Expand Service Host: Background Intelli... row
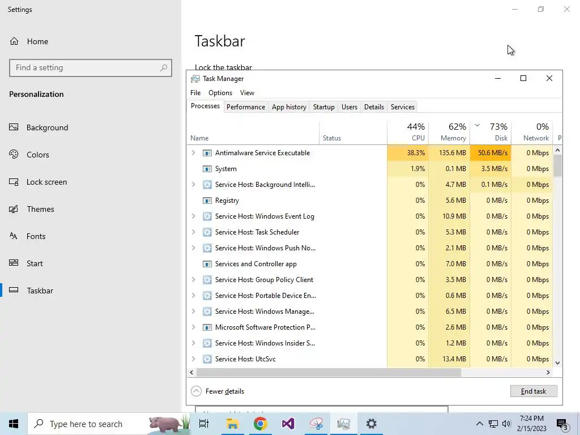The image size is (580, 435). click(x=194, y=184)
